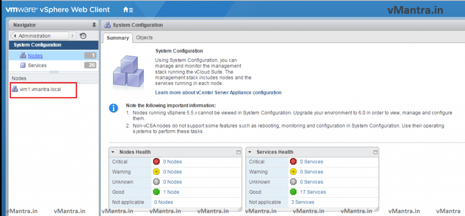Image resolution: width=465 pixels, height=216 pixels.
Task: Click red critical icon in Nodes Health
Action: [156, 162]
